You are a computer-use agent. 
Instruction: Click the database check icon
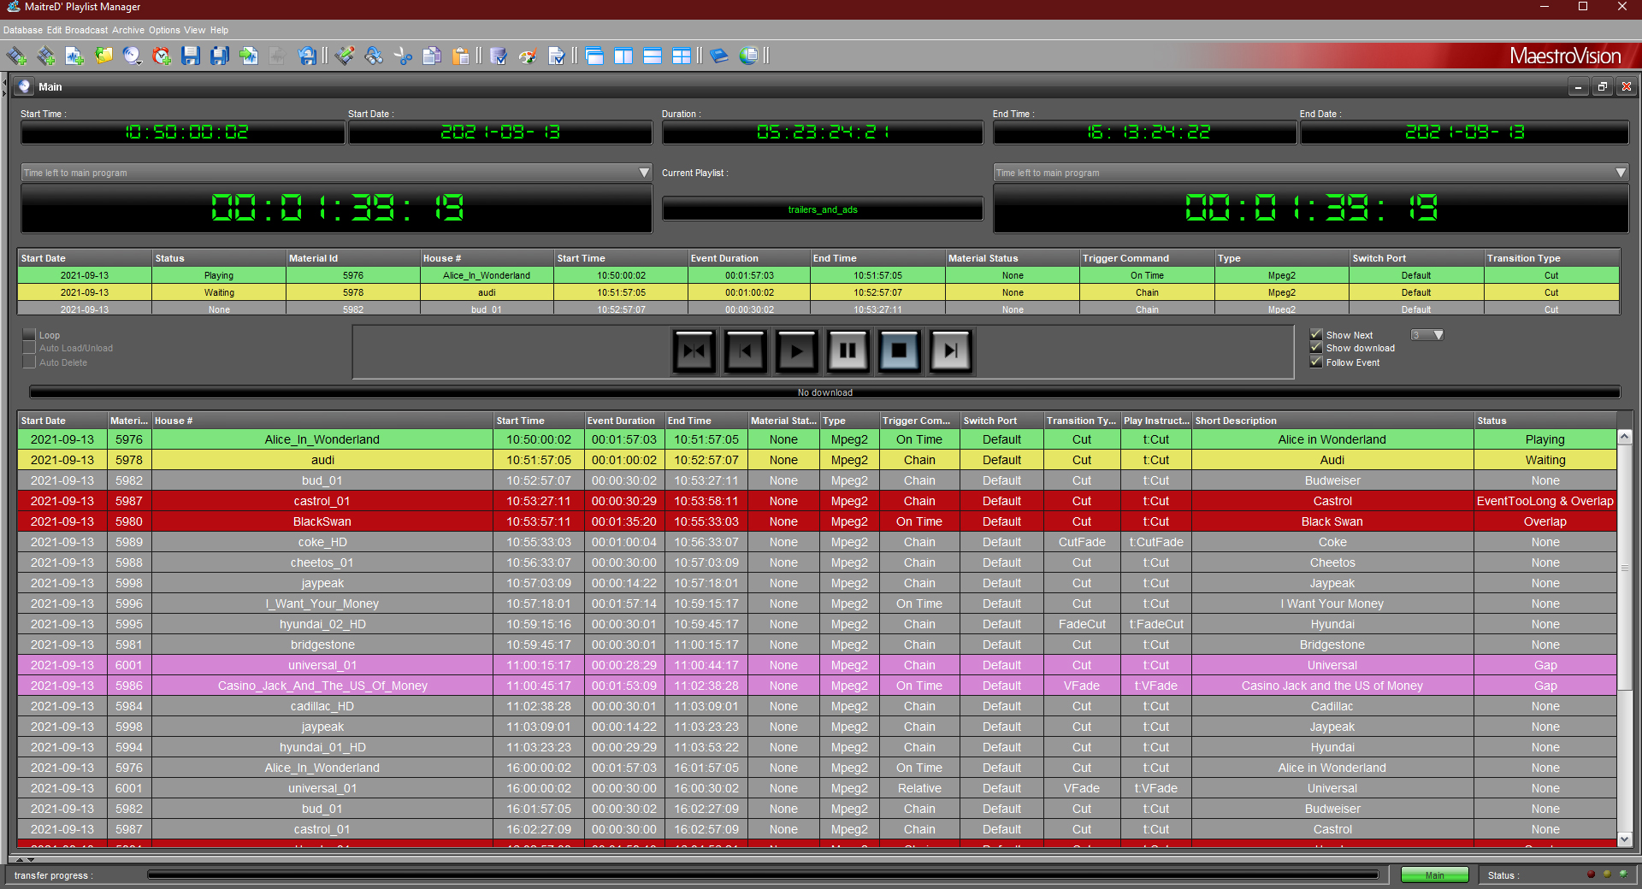[499, 56]
